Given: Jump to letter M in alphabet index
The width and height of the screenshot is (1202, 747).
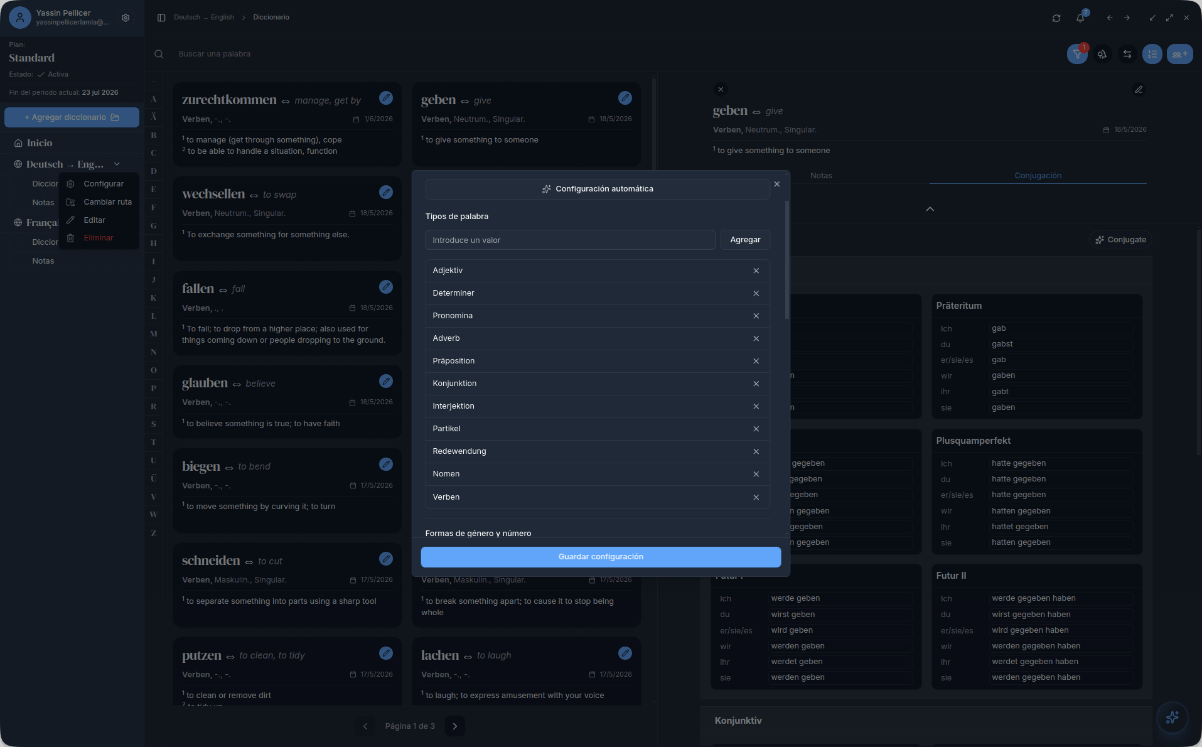Looking at the screenshot, I should 153,334.
